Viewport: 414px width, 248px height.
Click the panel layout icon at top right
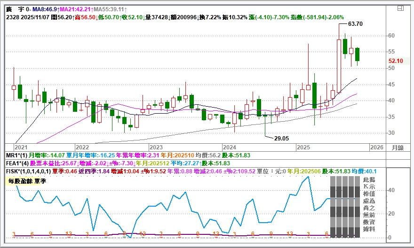pos(400,8)
